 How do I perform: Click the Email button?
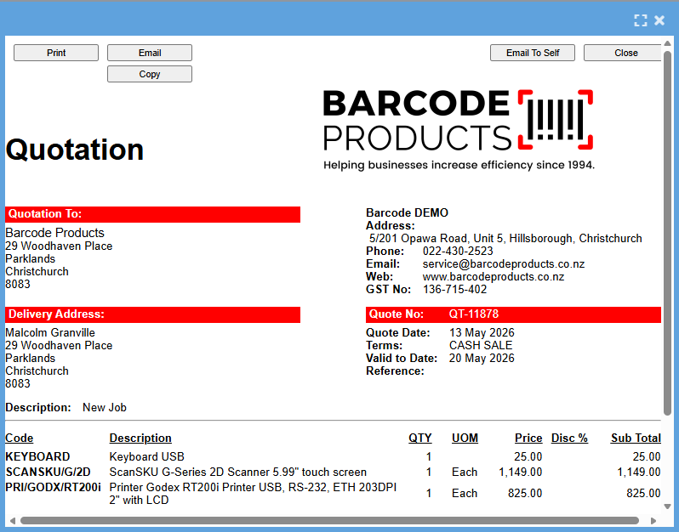(150, 53)
